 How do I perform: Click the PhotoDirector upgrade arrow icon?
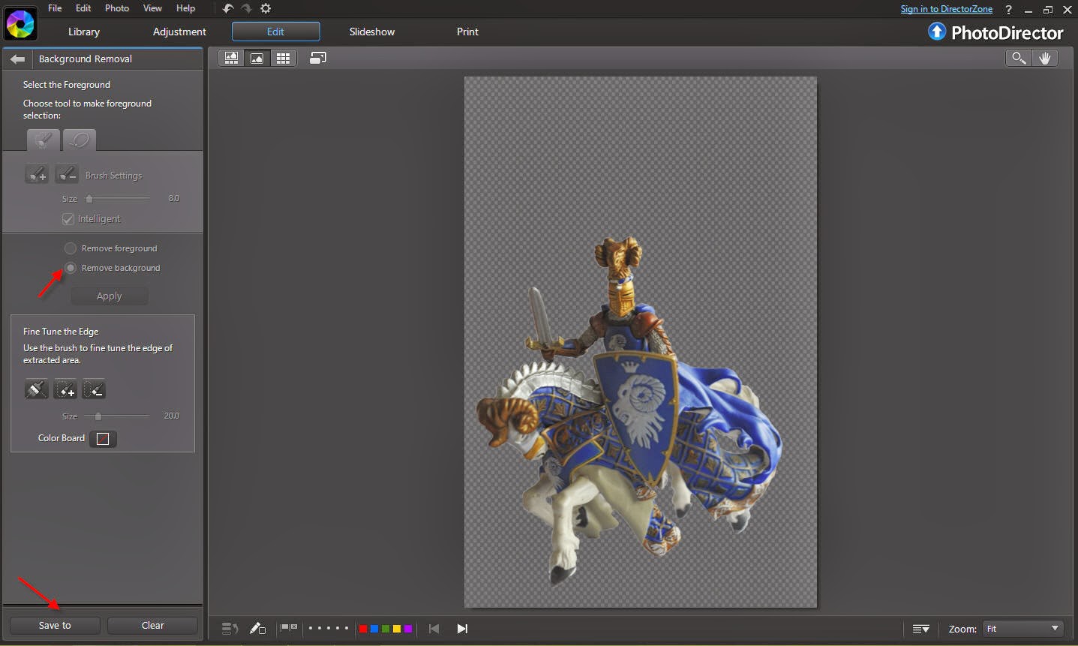(937, 32)
